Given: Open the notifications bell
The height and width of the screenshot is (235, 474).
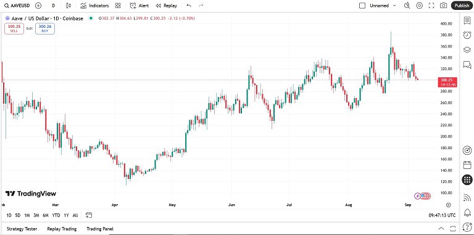Looking at the screenshot, I should tap(467, 212).
